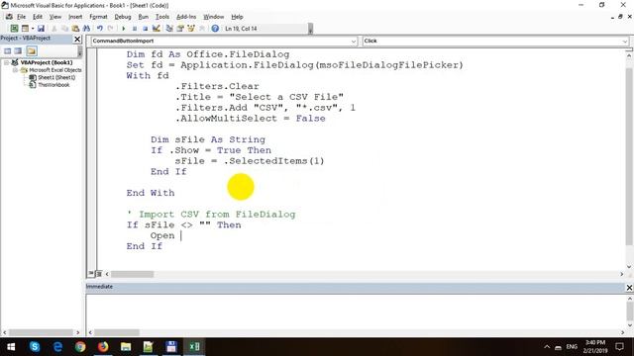Image resolution: width=634 pixels, height=356 pixels.
Task: Open the Edit menu
Action: pyautogui.click(x=38, y=17)
